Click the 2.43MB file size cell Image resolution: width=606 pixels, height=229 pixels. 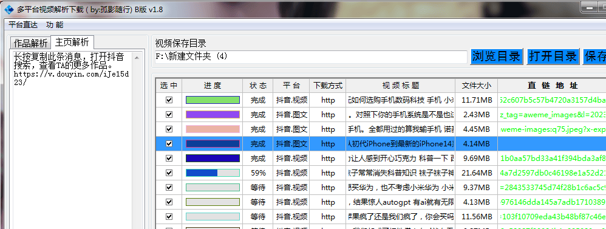click(477, 114)
